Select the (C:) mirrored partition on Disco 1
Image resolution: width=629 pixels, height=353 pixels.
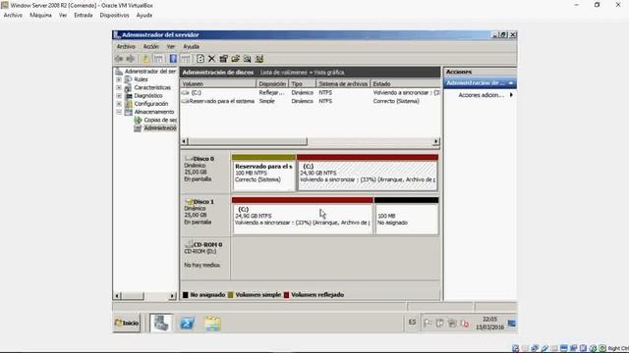[x=303, y=216]
